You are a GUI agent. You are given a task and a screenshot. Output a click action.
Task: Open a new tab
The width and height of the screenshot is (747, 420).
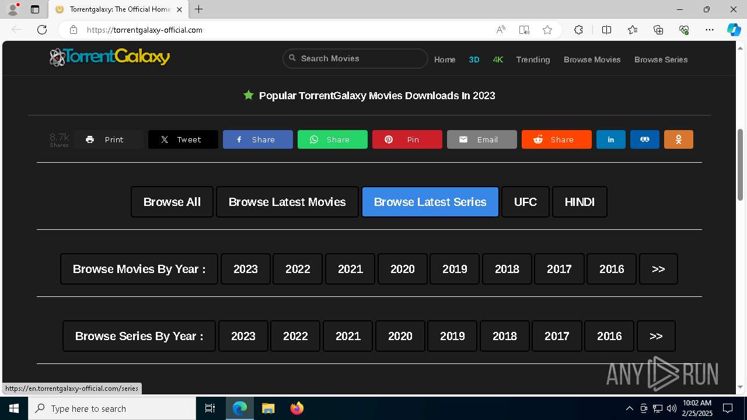pos(199,9)
